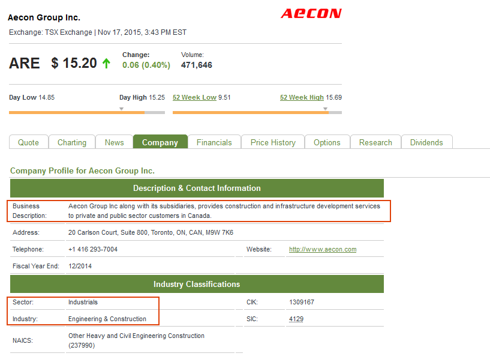This screenshot has width=490, height=356.
Task: Click the day range triangle marker
Action: click(122, 109)
